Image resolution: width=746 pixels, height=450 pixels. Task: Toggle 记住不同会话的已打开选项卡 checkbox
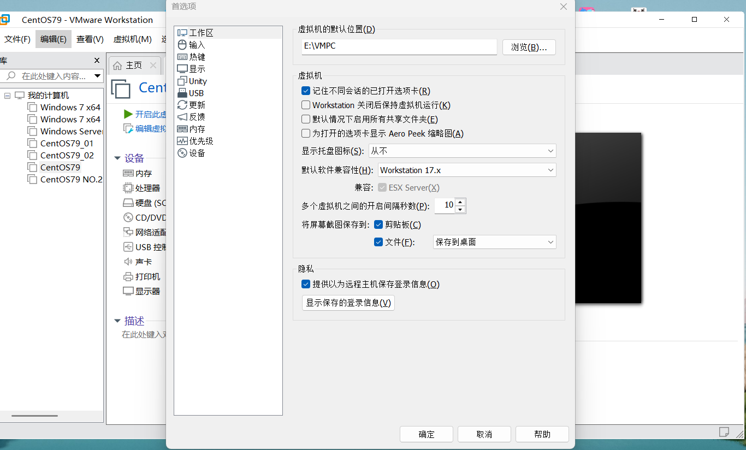(306, 91)
